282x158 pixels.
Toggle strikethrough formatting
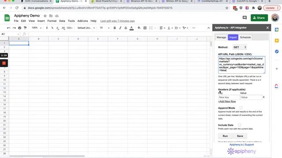point(126,28)
